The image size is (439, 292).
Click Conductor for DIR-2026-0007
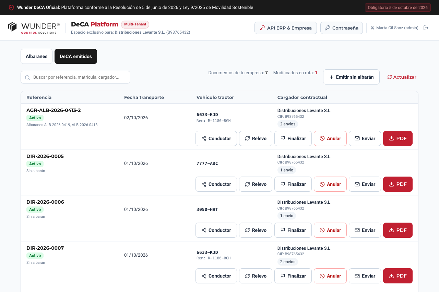coord(216,276)
